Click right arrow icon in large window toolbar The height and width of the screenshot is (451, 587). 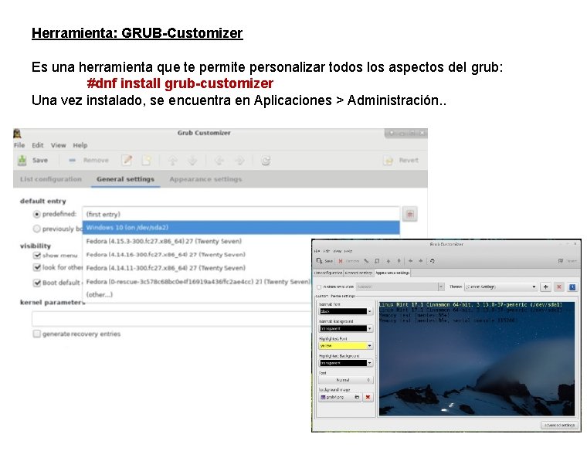coord(239,161)
